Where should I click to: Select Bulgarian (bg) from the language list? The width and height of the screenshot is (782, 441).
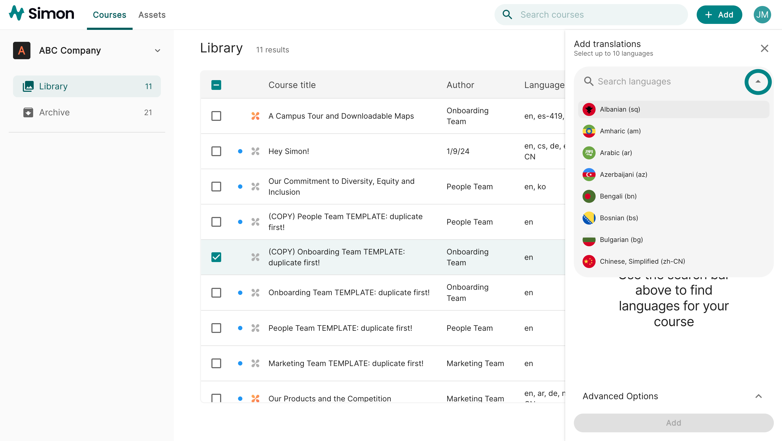pyautogui.click(x=673, y=240)
